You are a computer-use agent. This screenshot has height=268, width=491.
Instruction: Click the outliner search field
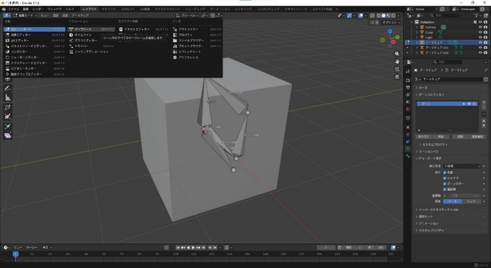coord(444,15)
